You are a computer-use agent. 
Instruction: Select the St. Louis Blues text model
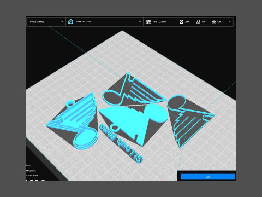(x=121, y=144)
